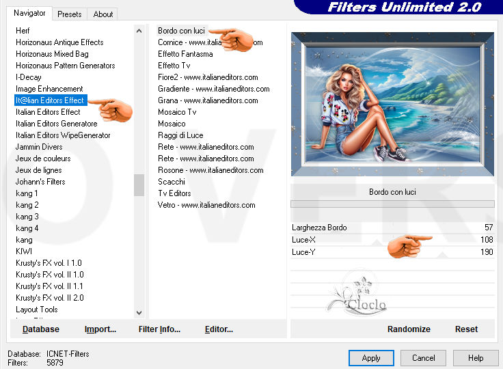Screen dimensions: 503x369
Task: Reset the filter parameters
Action: [466, 329]
